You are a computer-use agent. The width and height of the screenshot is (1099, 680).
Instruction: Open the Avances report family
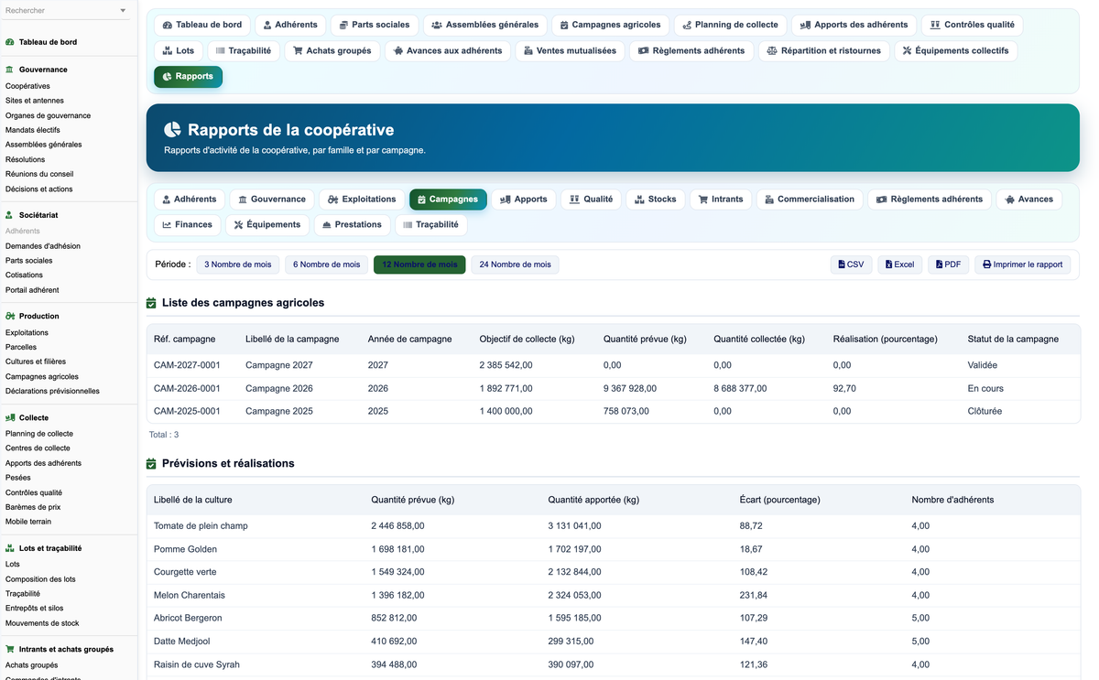point(1028,199)
